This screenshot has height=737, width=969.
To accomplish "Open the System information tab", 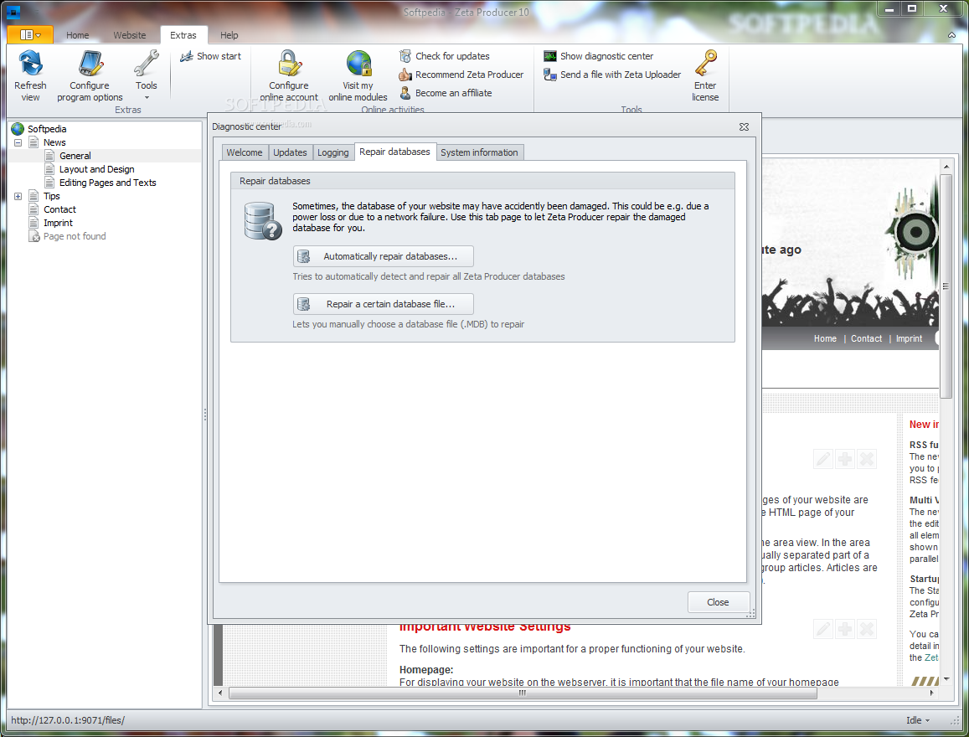I will (x=480, y=152).
